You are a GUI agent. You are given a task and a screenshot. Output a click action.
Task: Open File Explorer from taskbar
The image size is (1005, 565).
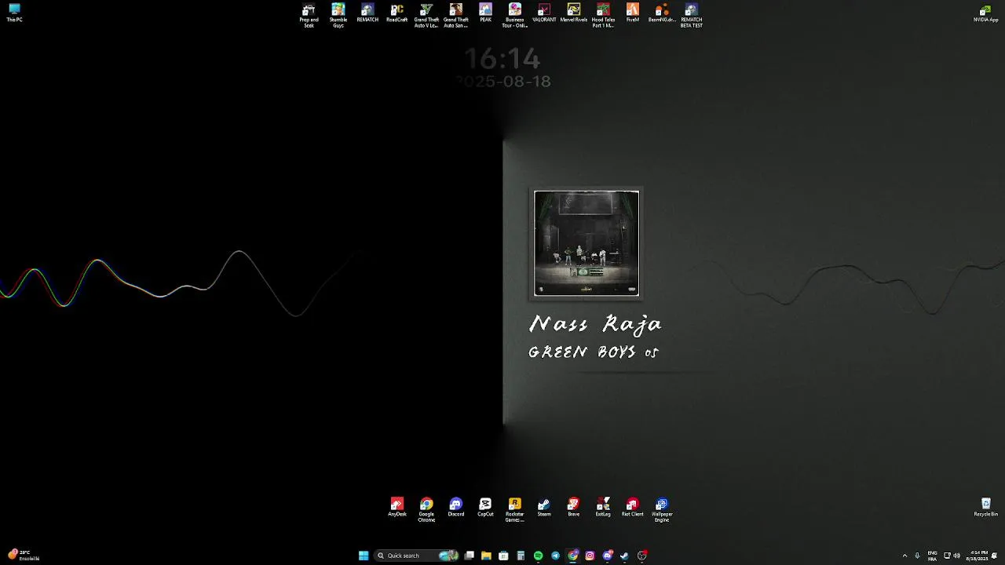[486, 556]
